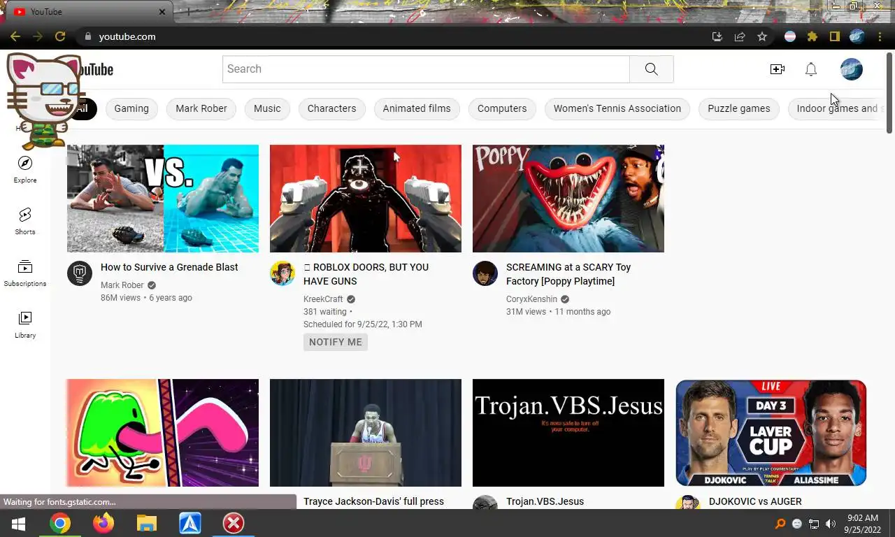
Task: Click NOTIFY ME for the Roblox stream
Action: click(336, 342)
